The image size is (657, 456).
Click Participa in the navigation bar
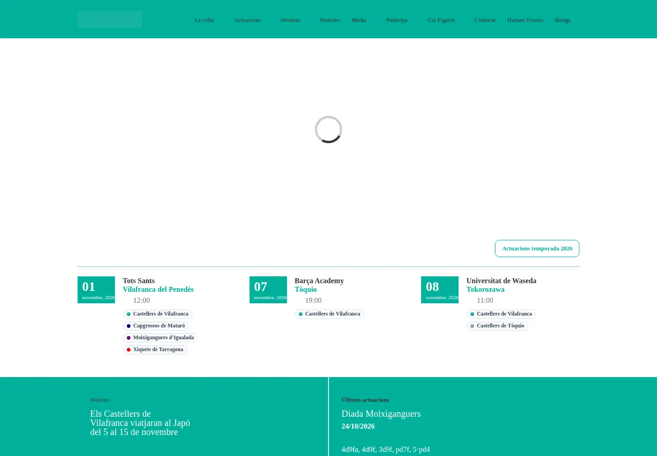(x=397, y=20)
